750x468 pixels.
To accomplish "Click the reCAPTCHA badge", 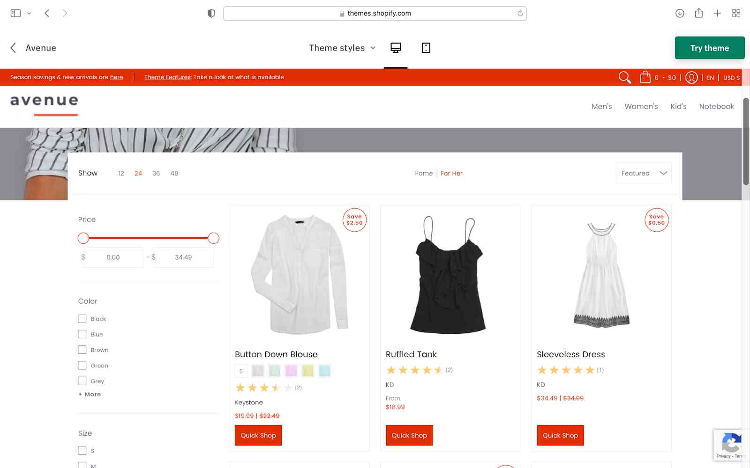I will coord(731,445).
